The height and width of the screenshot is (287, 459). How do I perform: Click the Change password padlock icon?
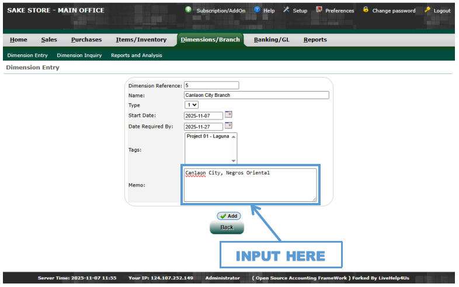[366, 10]
